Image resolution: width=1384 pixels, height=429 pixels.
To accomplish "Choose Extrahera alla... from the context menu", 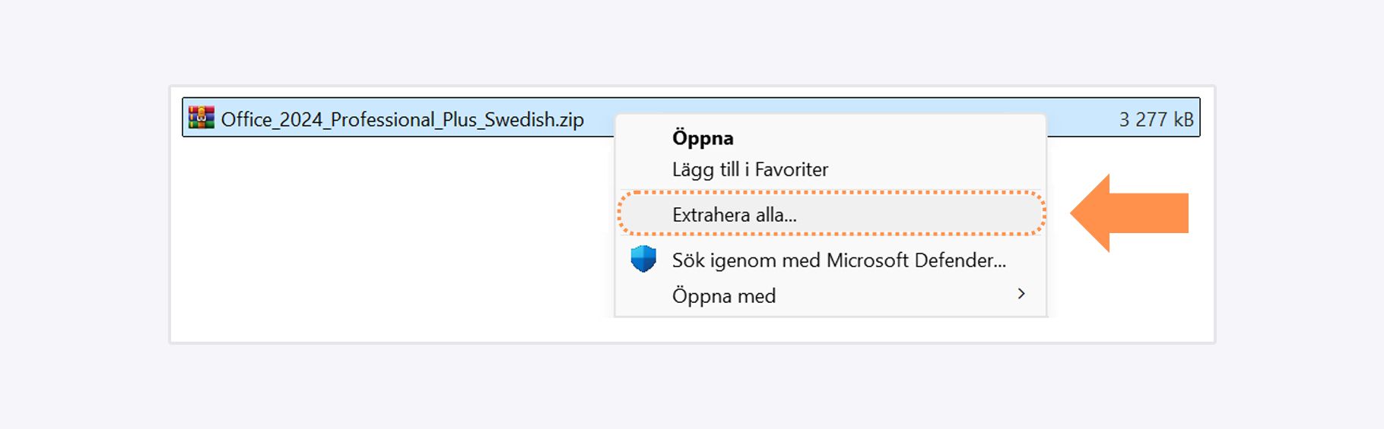I will pyautogui.click(x=734, y=215).
